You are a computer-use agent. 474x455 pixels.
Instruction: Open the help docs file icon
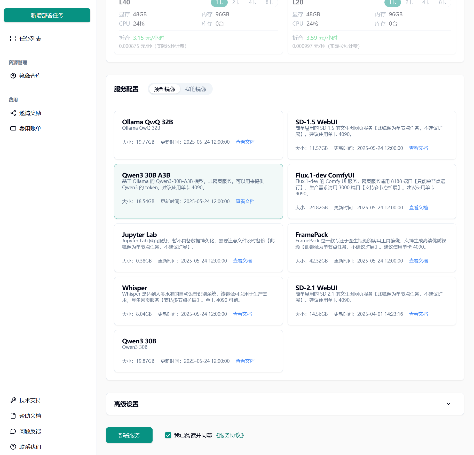click(13, 416)
